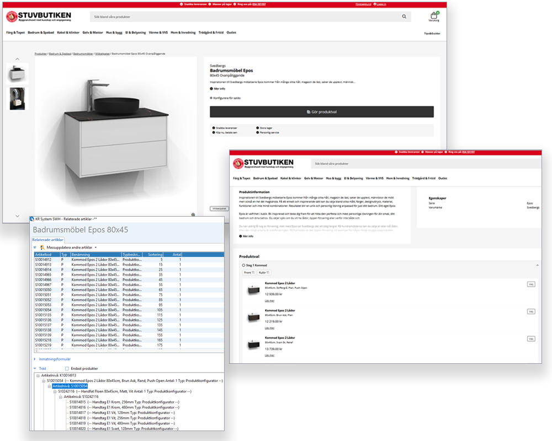The width and height of the screenshot is (552, 441).
Task: Click Läs mer under 12 939,00 kr
Action: (269, 300)
